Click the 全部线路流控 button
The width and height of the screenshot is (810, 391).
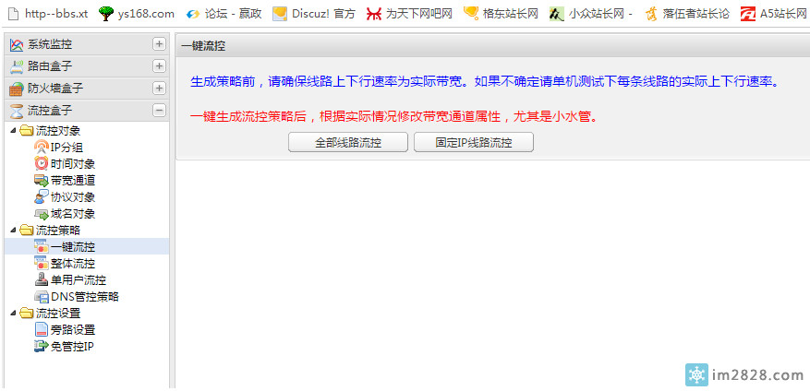coord(348,142)
